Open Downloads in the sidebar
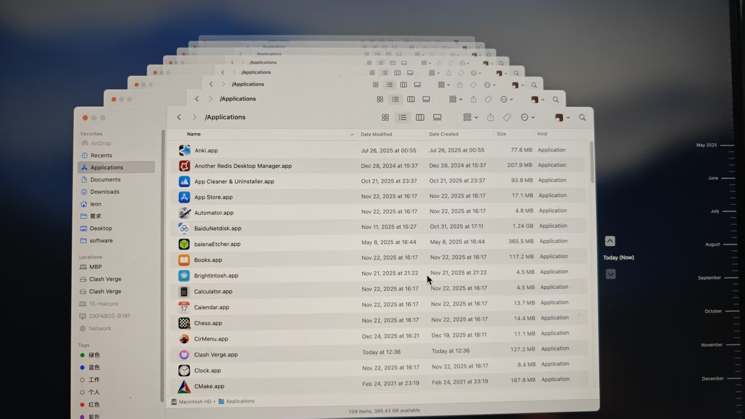 click(x=105, y=192)
